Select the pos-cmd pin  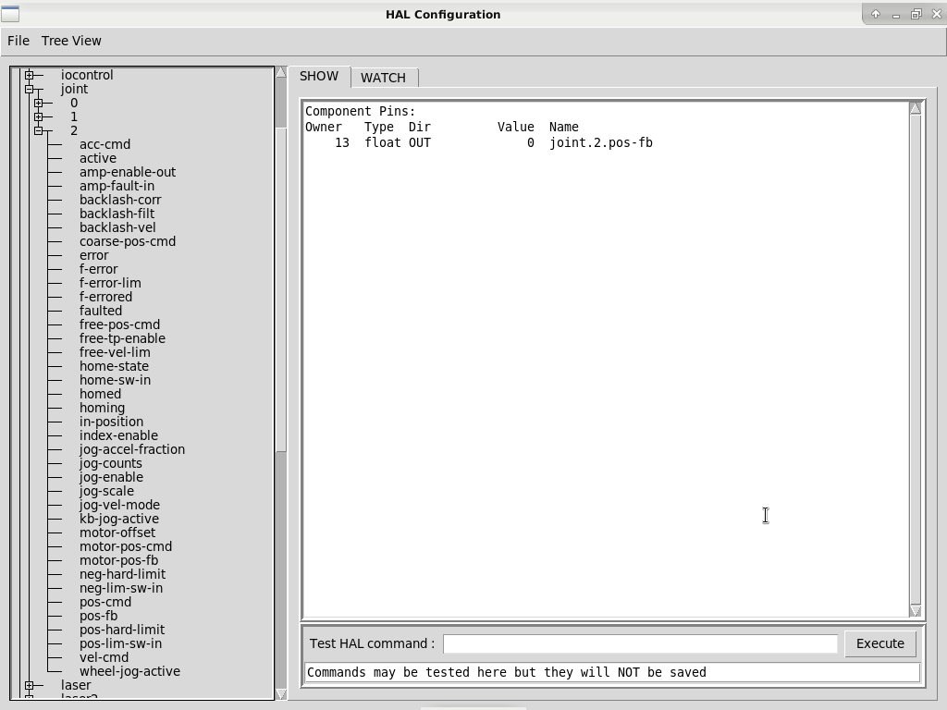[x=105, y=603]
